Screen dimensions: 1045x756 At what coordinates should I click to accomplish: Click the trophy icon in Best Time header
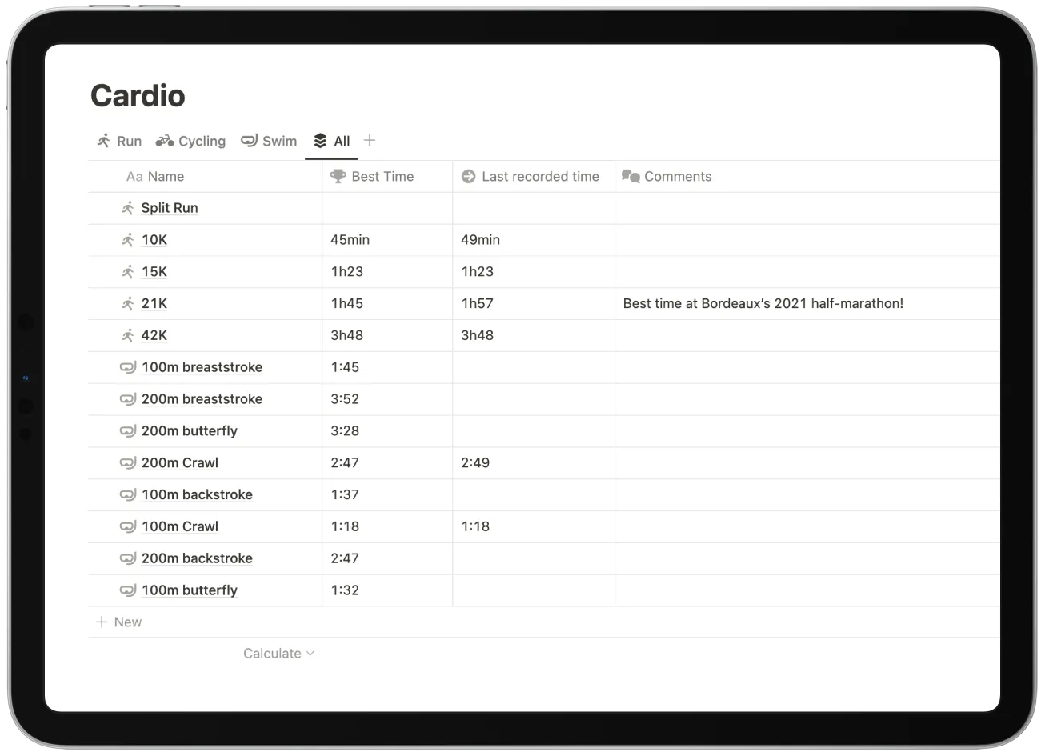point(338,176)
